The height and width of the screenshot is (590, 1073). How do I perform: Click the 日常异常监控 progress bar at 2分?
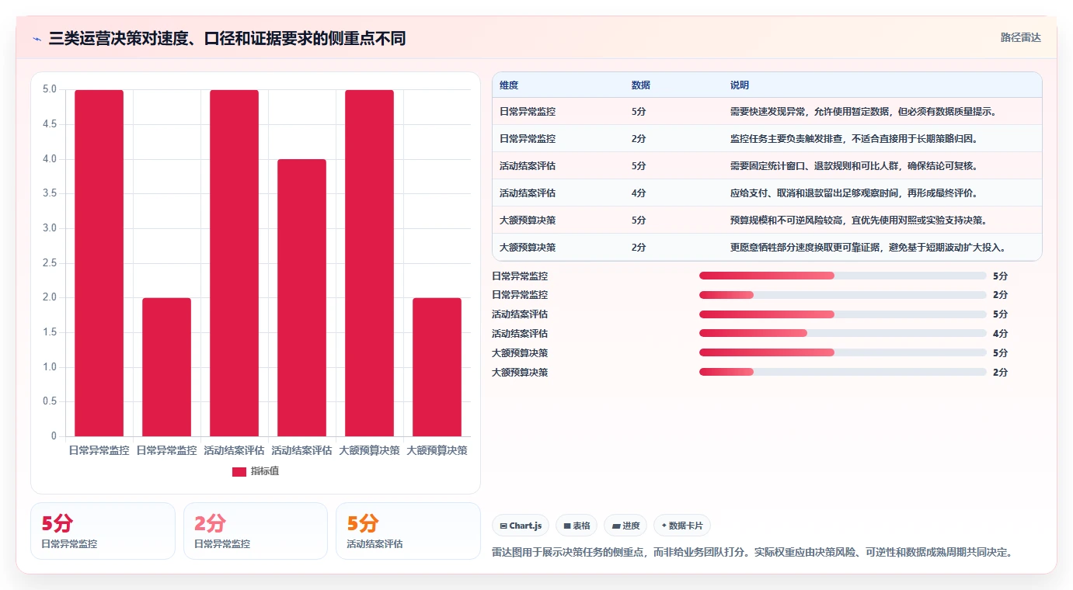point(843,295)
